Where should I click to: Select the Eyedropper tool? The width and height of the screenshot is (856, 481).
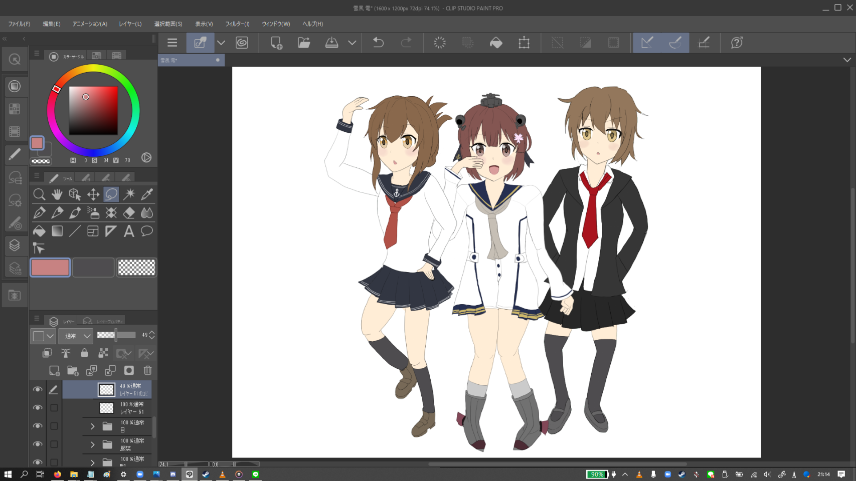(147, 194)
